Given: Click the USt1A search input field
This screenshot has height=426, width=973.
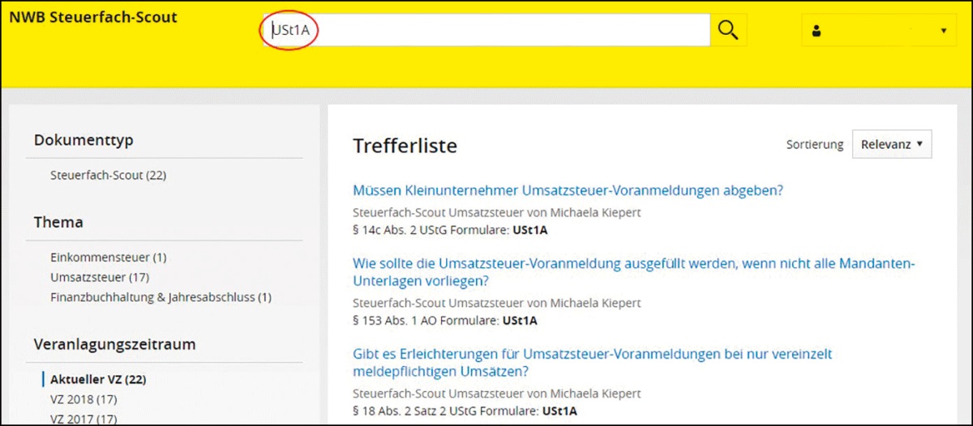Looking at the screenshot, I should point(486,31).
